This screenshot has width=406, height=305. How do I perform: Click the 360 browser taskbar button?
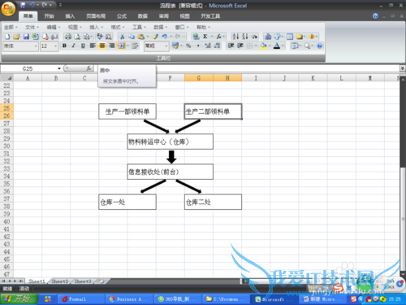(x=178, y=299)
